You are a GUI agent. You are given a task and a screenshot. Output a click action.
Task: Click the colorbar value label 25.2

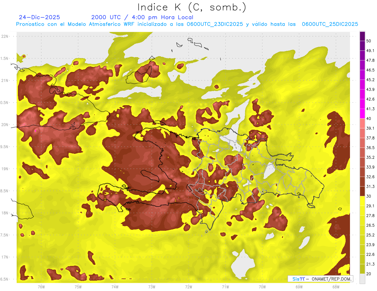click(370, 235)
